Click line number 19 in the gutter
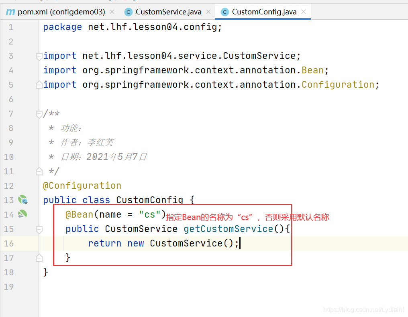408x317 pixels. [x=9, y=287]
